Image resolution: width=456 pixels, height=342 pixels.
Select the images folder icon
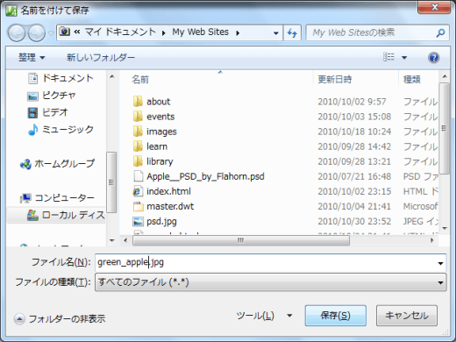point(138,132)
